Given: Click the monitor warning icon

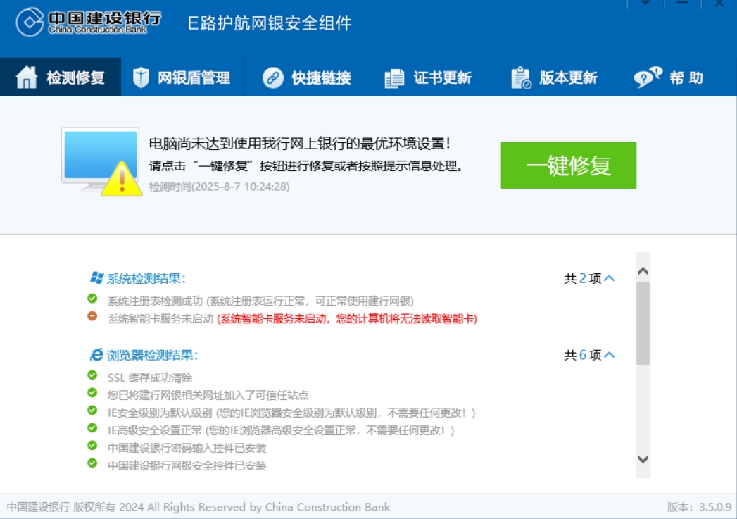Looking at the screenshot, I should (x=101, y=162).
